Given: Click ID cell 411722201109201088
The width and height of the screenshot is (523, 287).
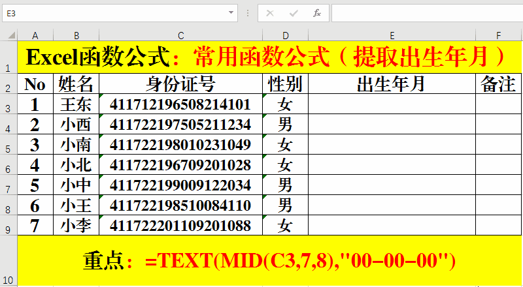Looking at the screenshot, I should pos(181,225).
